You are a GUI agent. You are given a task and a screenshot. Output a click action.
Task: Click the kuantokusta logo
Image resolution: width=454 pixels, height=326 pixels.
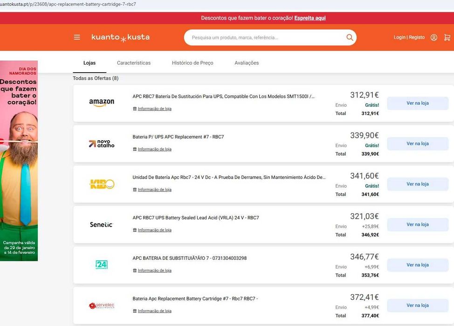120,38
